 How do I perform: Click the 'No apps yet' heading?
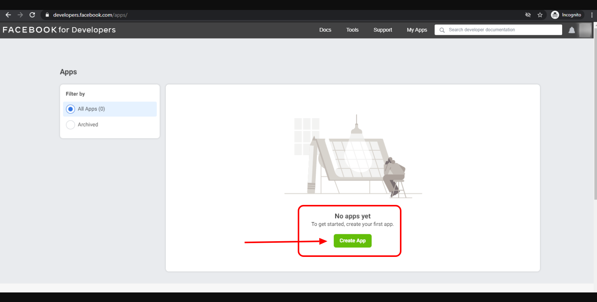coord(352,216)
